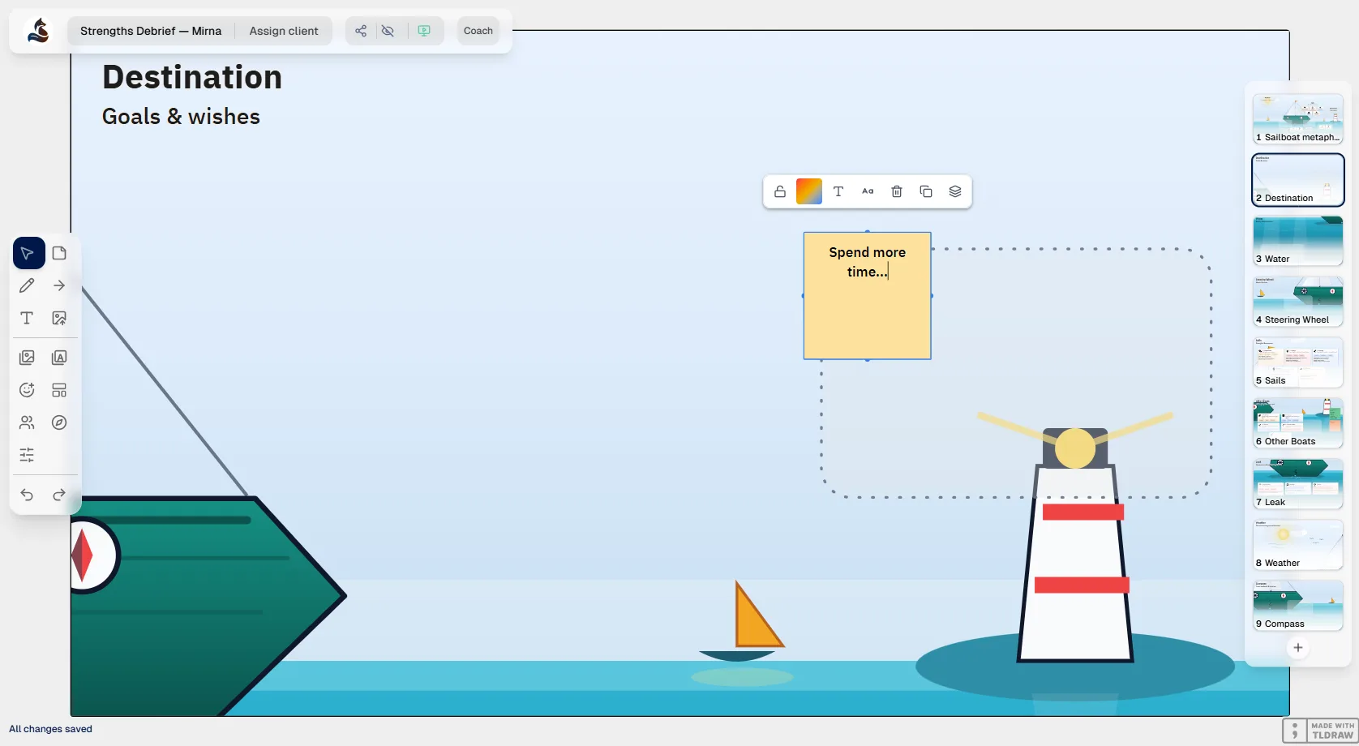This screenshot has height=746, width=1359.
Task: Add a new slide with plus button
Action: click(1298, 648)
